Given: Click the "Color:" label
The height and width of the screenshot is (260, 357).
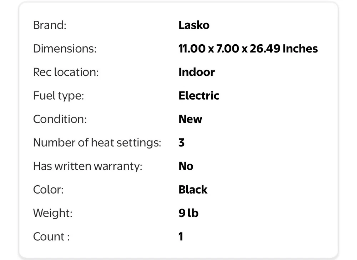Looking at the screenshot, I should point(48,190).
